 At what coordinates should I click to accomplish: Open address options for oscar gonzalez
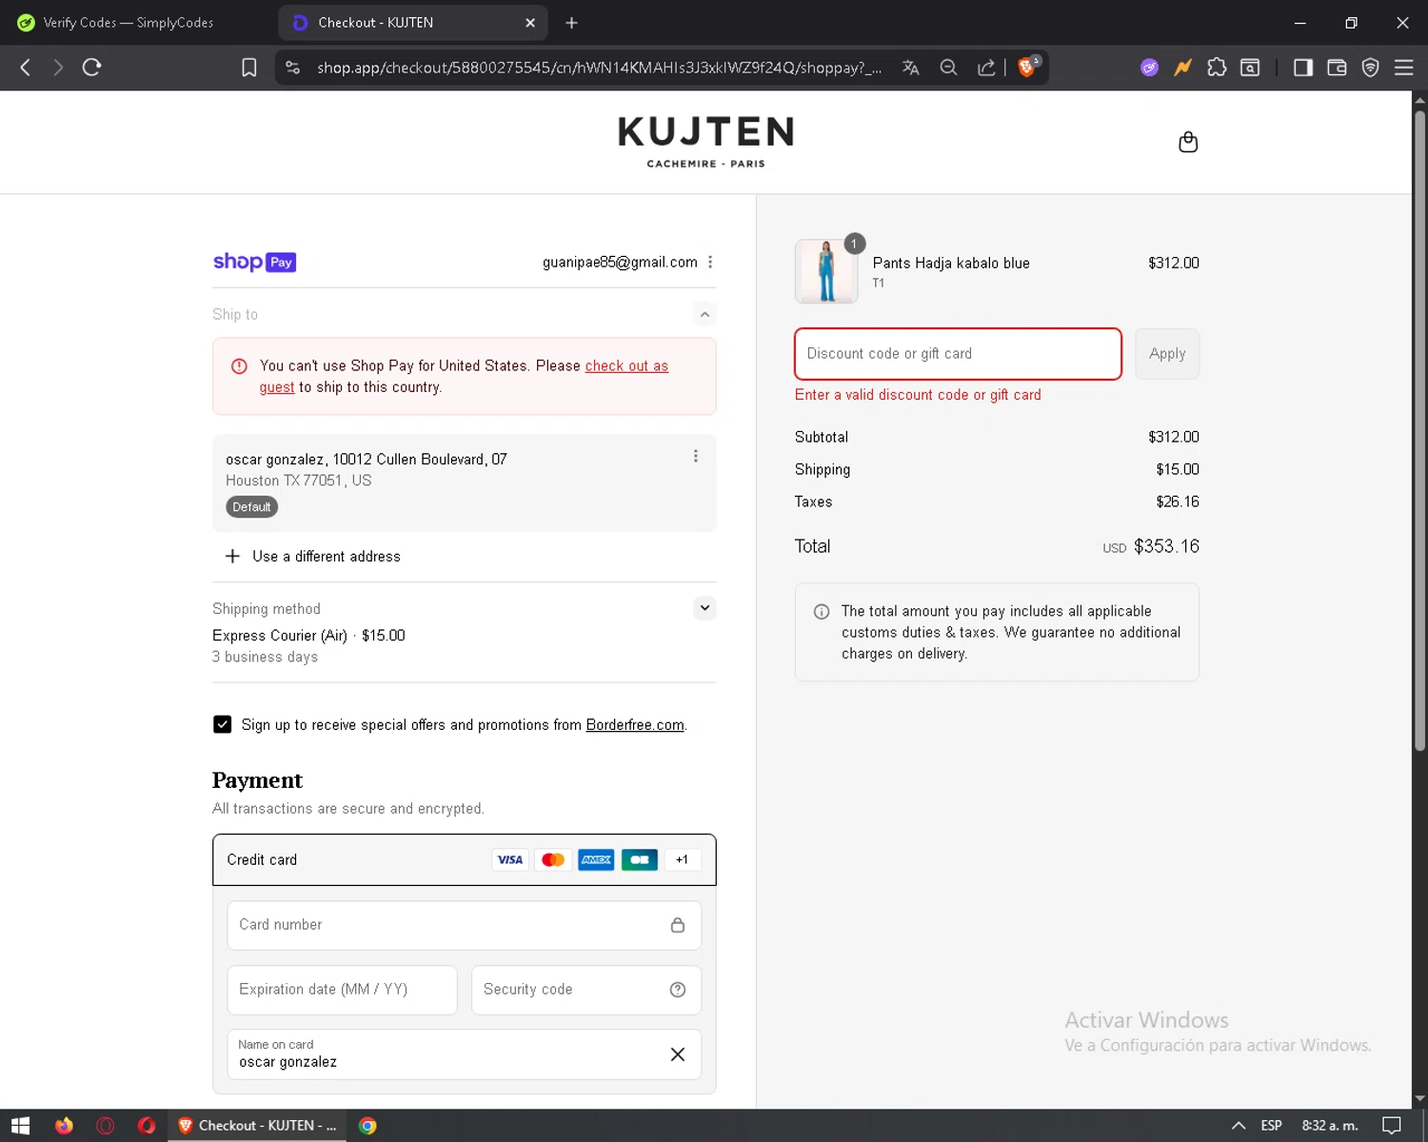[x=696, y=457]
